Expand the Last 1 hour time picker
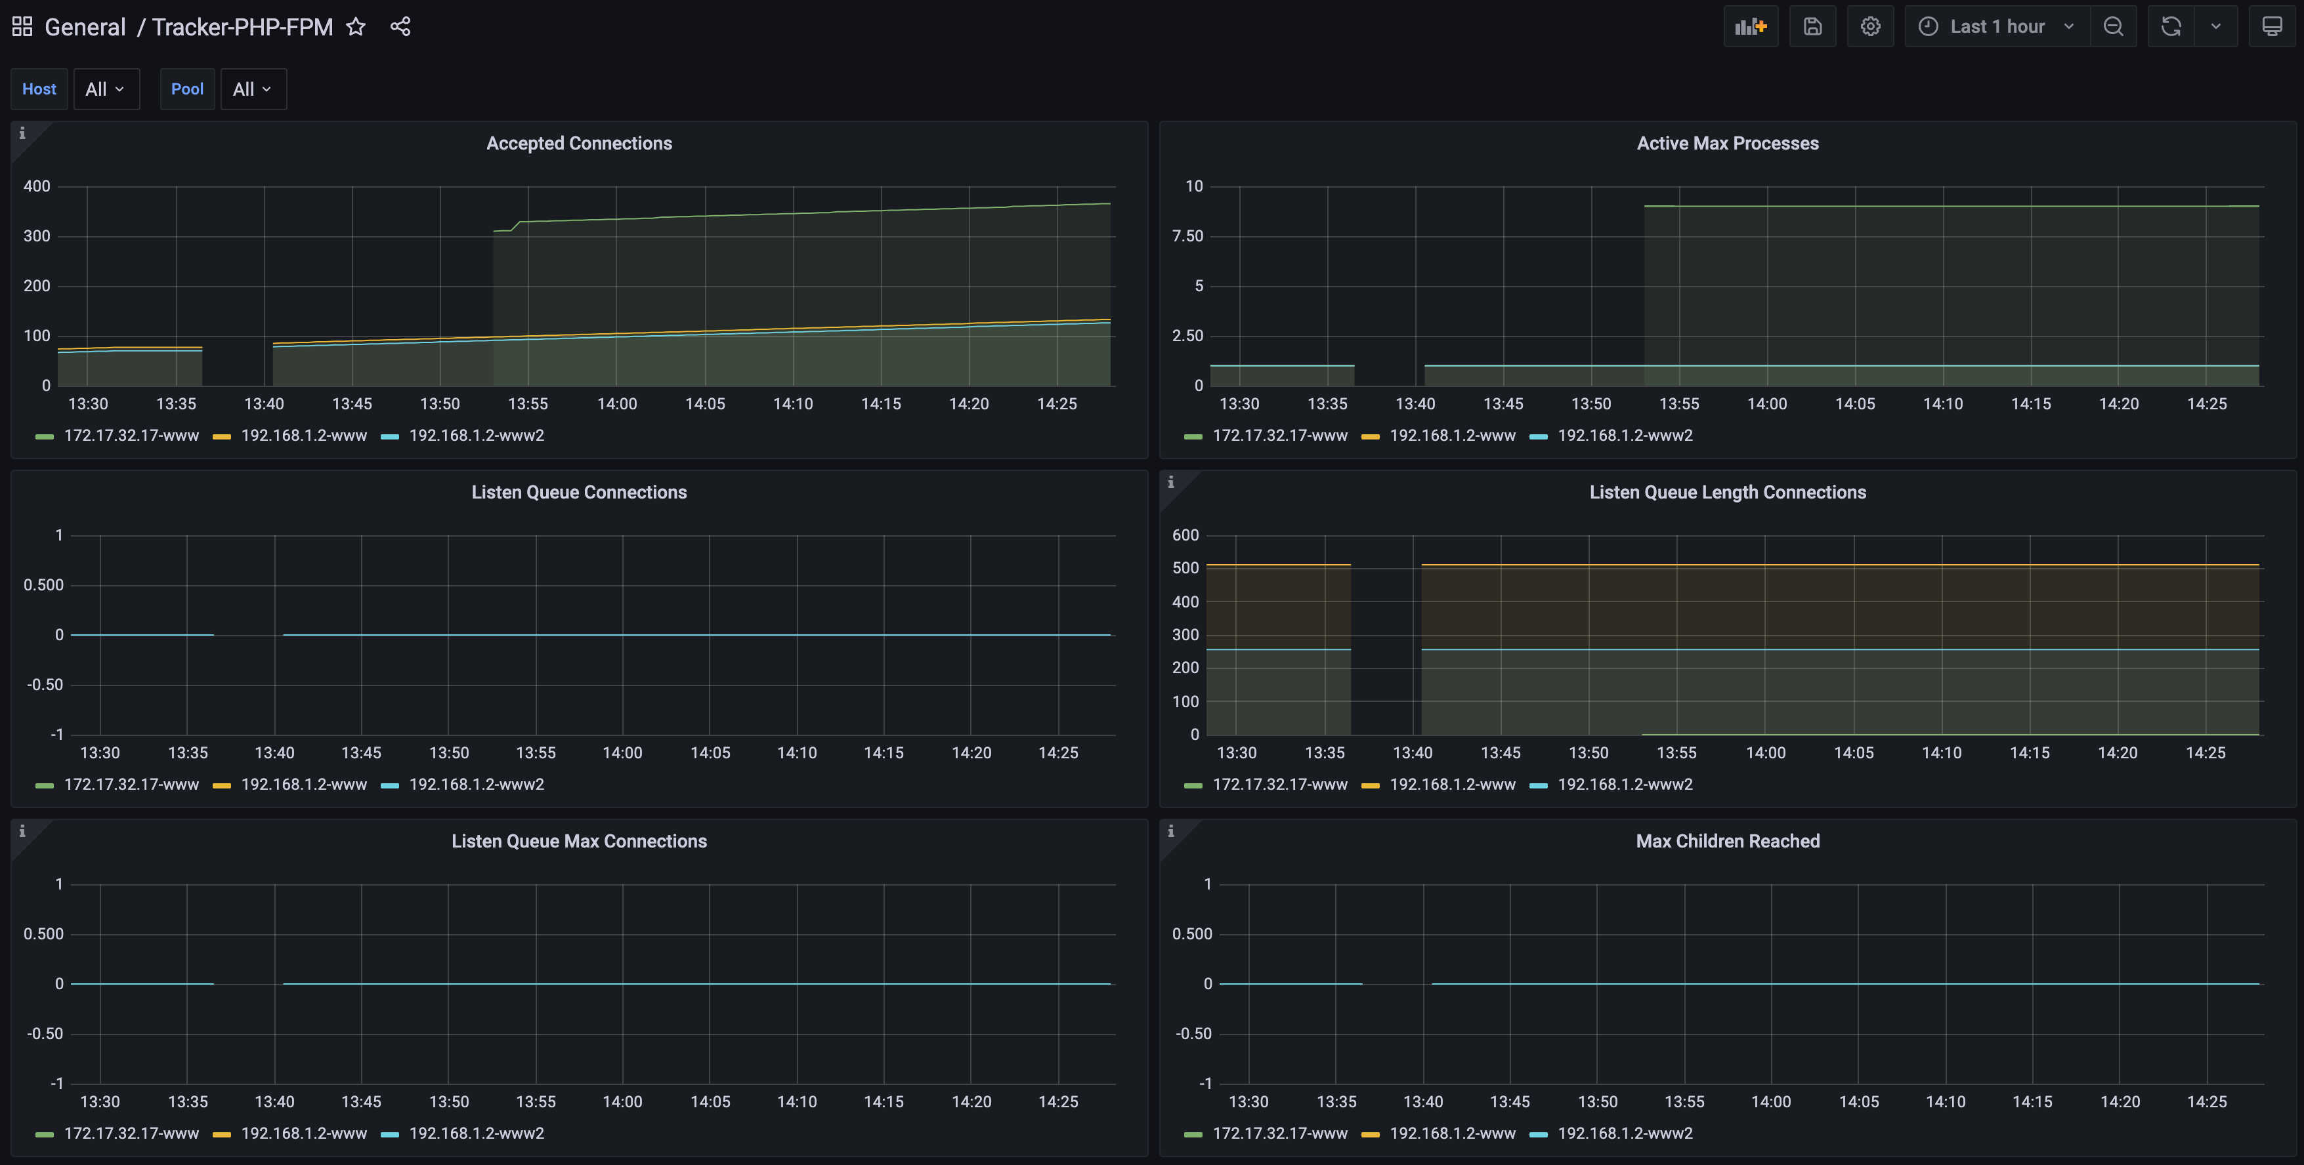The image size is (2304, 1165). coord(1996,27)
